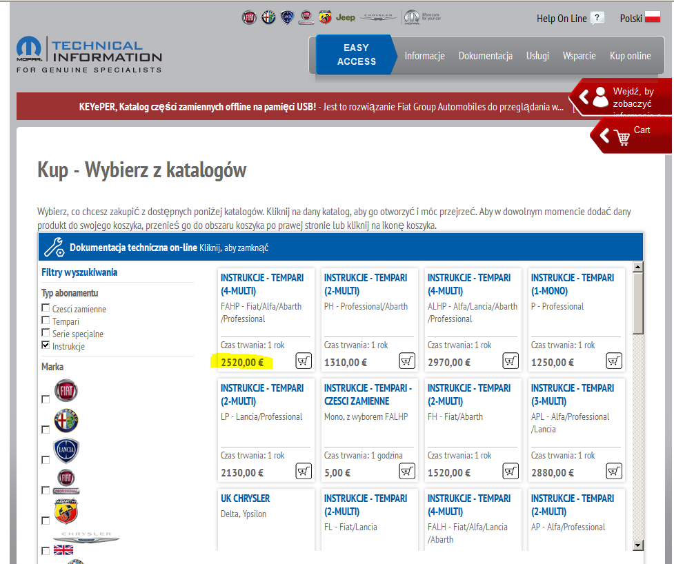Open the Wsparcie menu
Image resolution: width=674 pixels, height=564 pixels.
pos(579,56)
